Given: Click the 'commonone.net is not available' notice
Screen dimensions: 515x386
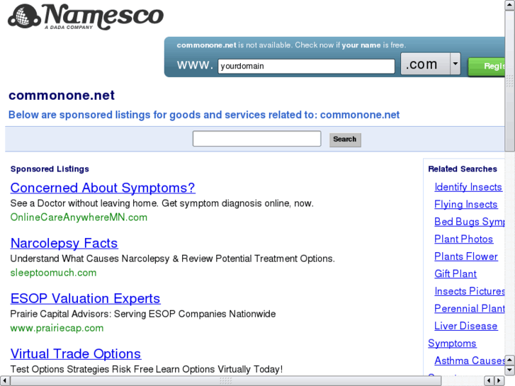Looking at the screenshot, I should tap(291, 45).
